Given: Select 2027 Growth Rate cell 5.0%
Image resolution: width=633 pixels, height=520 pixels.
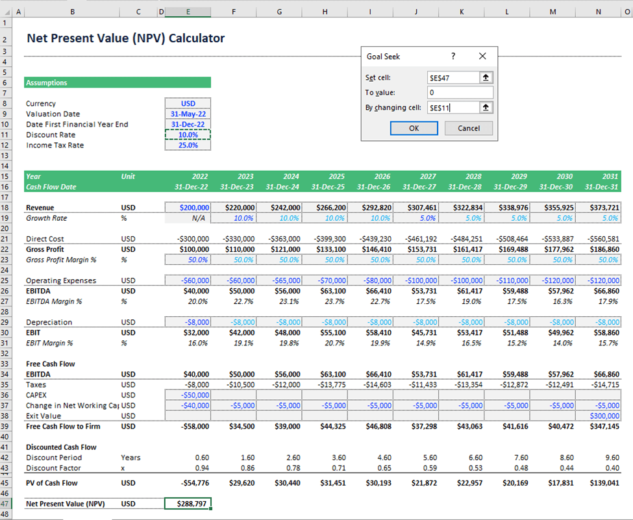Looking at the screenshot, I should pyautogui.click(x=416, y=218).
